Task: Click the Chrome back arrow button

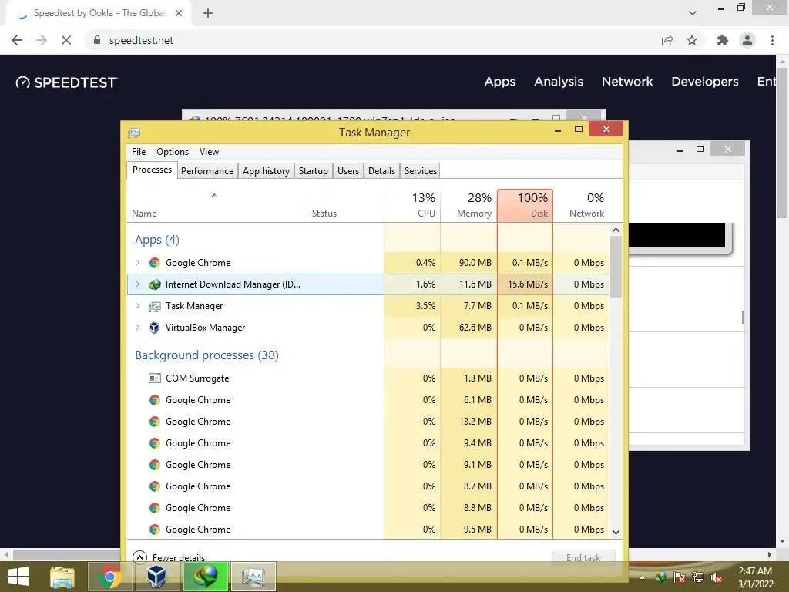Action: pos(17,40)
